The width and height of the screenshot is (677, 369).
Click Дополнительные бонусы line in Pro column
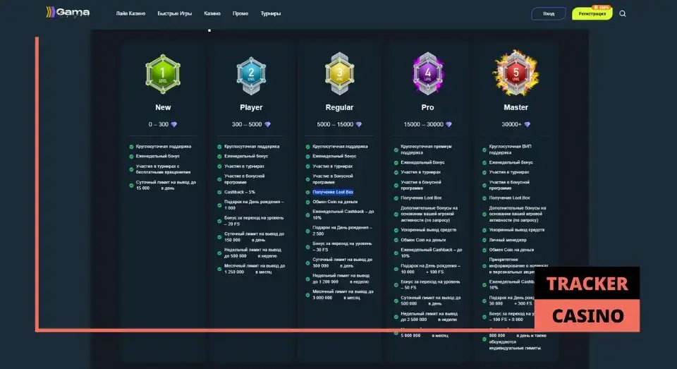click(429, 214)
